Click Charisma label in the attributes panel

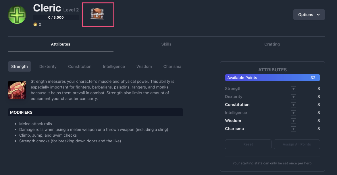[234, 129]
